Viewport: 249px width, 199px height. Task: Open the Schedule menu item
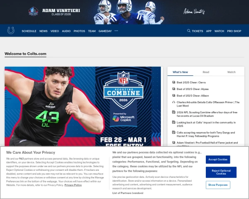coord(29,31)
